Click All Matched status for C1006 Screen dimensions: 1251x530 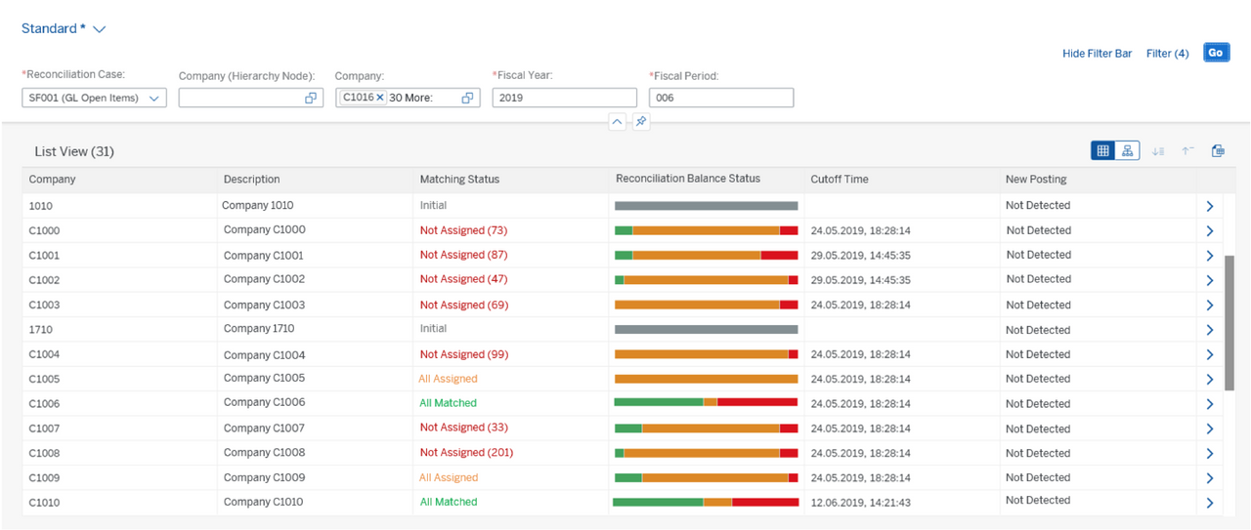pos(448,403)
